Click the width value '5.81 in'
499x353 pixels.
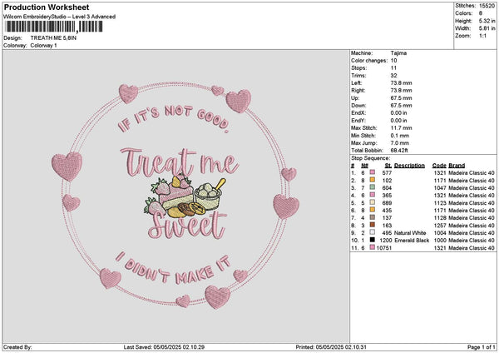tap(487, 28)
